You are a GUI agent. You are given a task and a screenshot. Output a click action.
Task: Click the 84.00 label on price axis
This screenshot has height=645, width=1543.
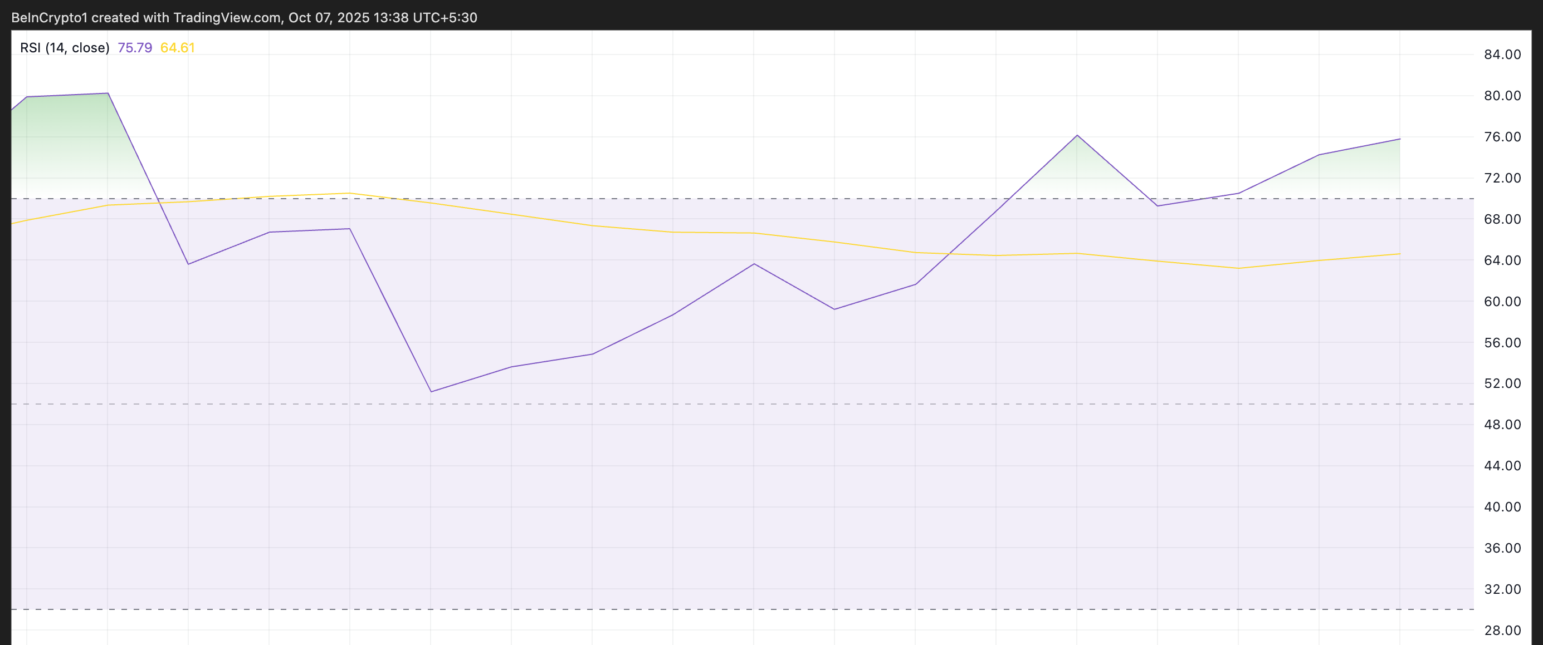click(x=1502, y=55)
